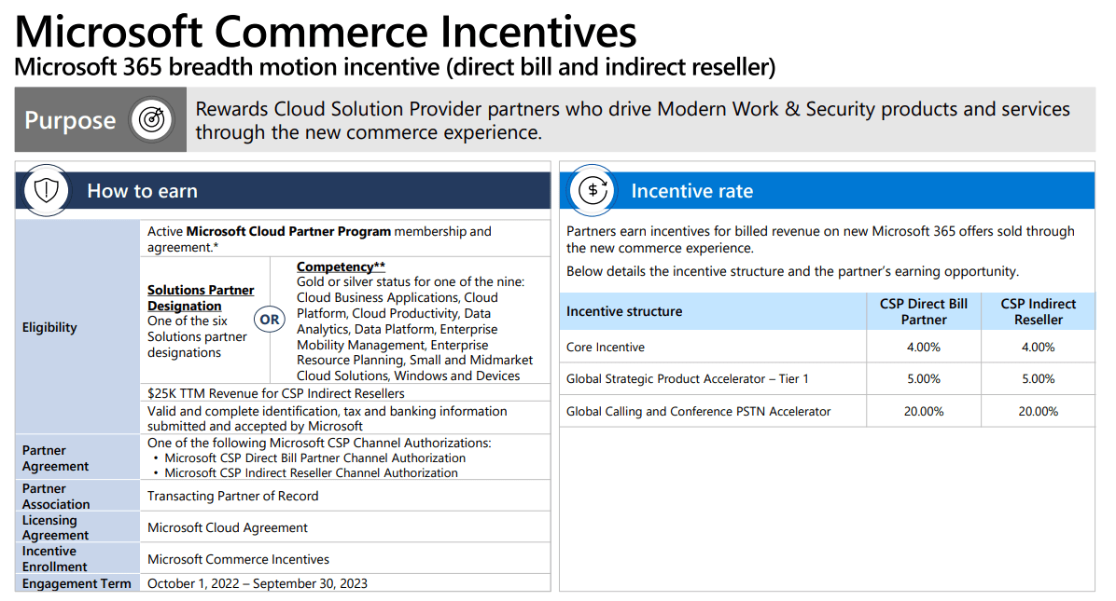Click One of the following Microsoft CSP Channel Authorizations line
The image size is (1116, 601).
pyautogui.click(x=319, y=443)
